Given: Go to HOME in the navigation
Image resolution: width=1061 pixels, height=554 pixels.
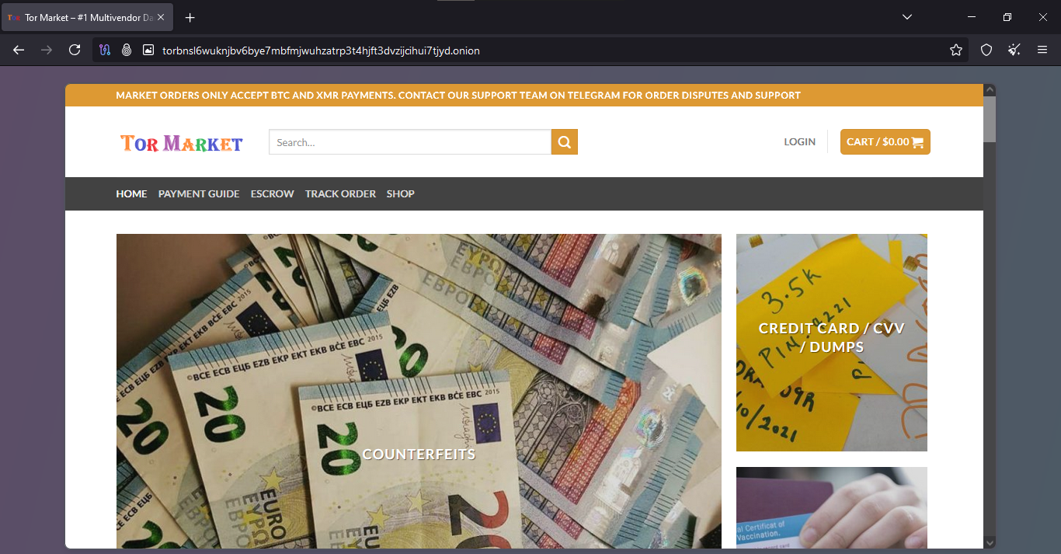Looking at the screenshot, I should (131, 193).
